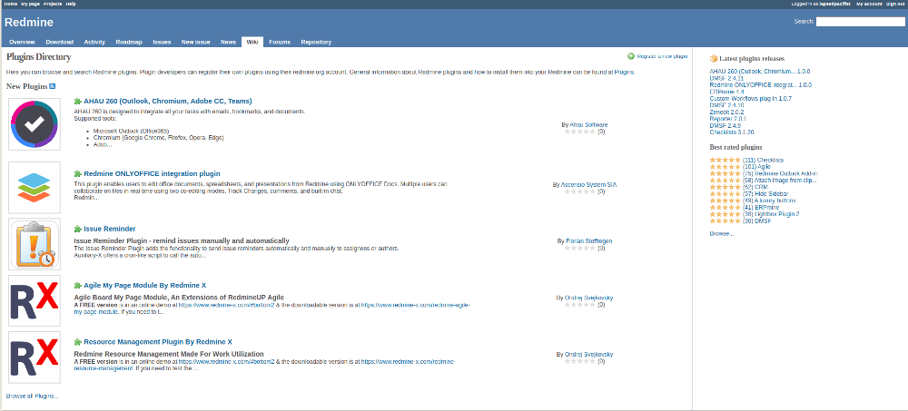The height and width of the screenshot is (411, 908).
Task: Click author Ascensio System SIA
Action: coord(588,185)
